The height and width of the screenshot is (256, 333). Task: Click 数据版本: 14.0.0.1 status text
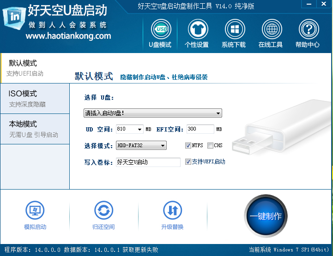coord(92,250)
